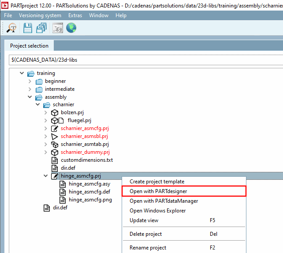Click the file icon beside hinge_asmcfg.png
This screenshot has width=283, height=253.
63,200
